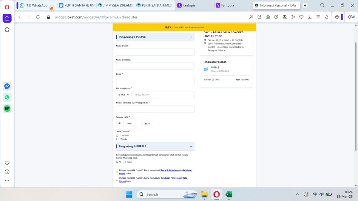Go back to the previous page
The image size is (358, 201).
(x=19, y=17)
